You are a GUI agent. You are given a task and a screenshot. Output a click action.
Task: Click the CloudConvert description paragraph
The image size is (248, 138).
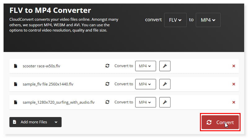coord(64,25)
